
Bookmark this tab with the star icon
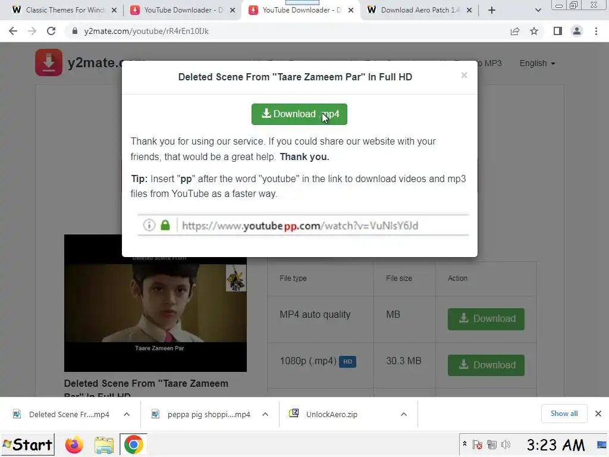(x=534, y=31)
